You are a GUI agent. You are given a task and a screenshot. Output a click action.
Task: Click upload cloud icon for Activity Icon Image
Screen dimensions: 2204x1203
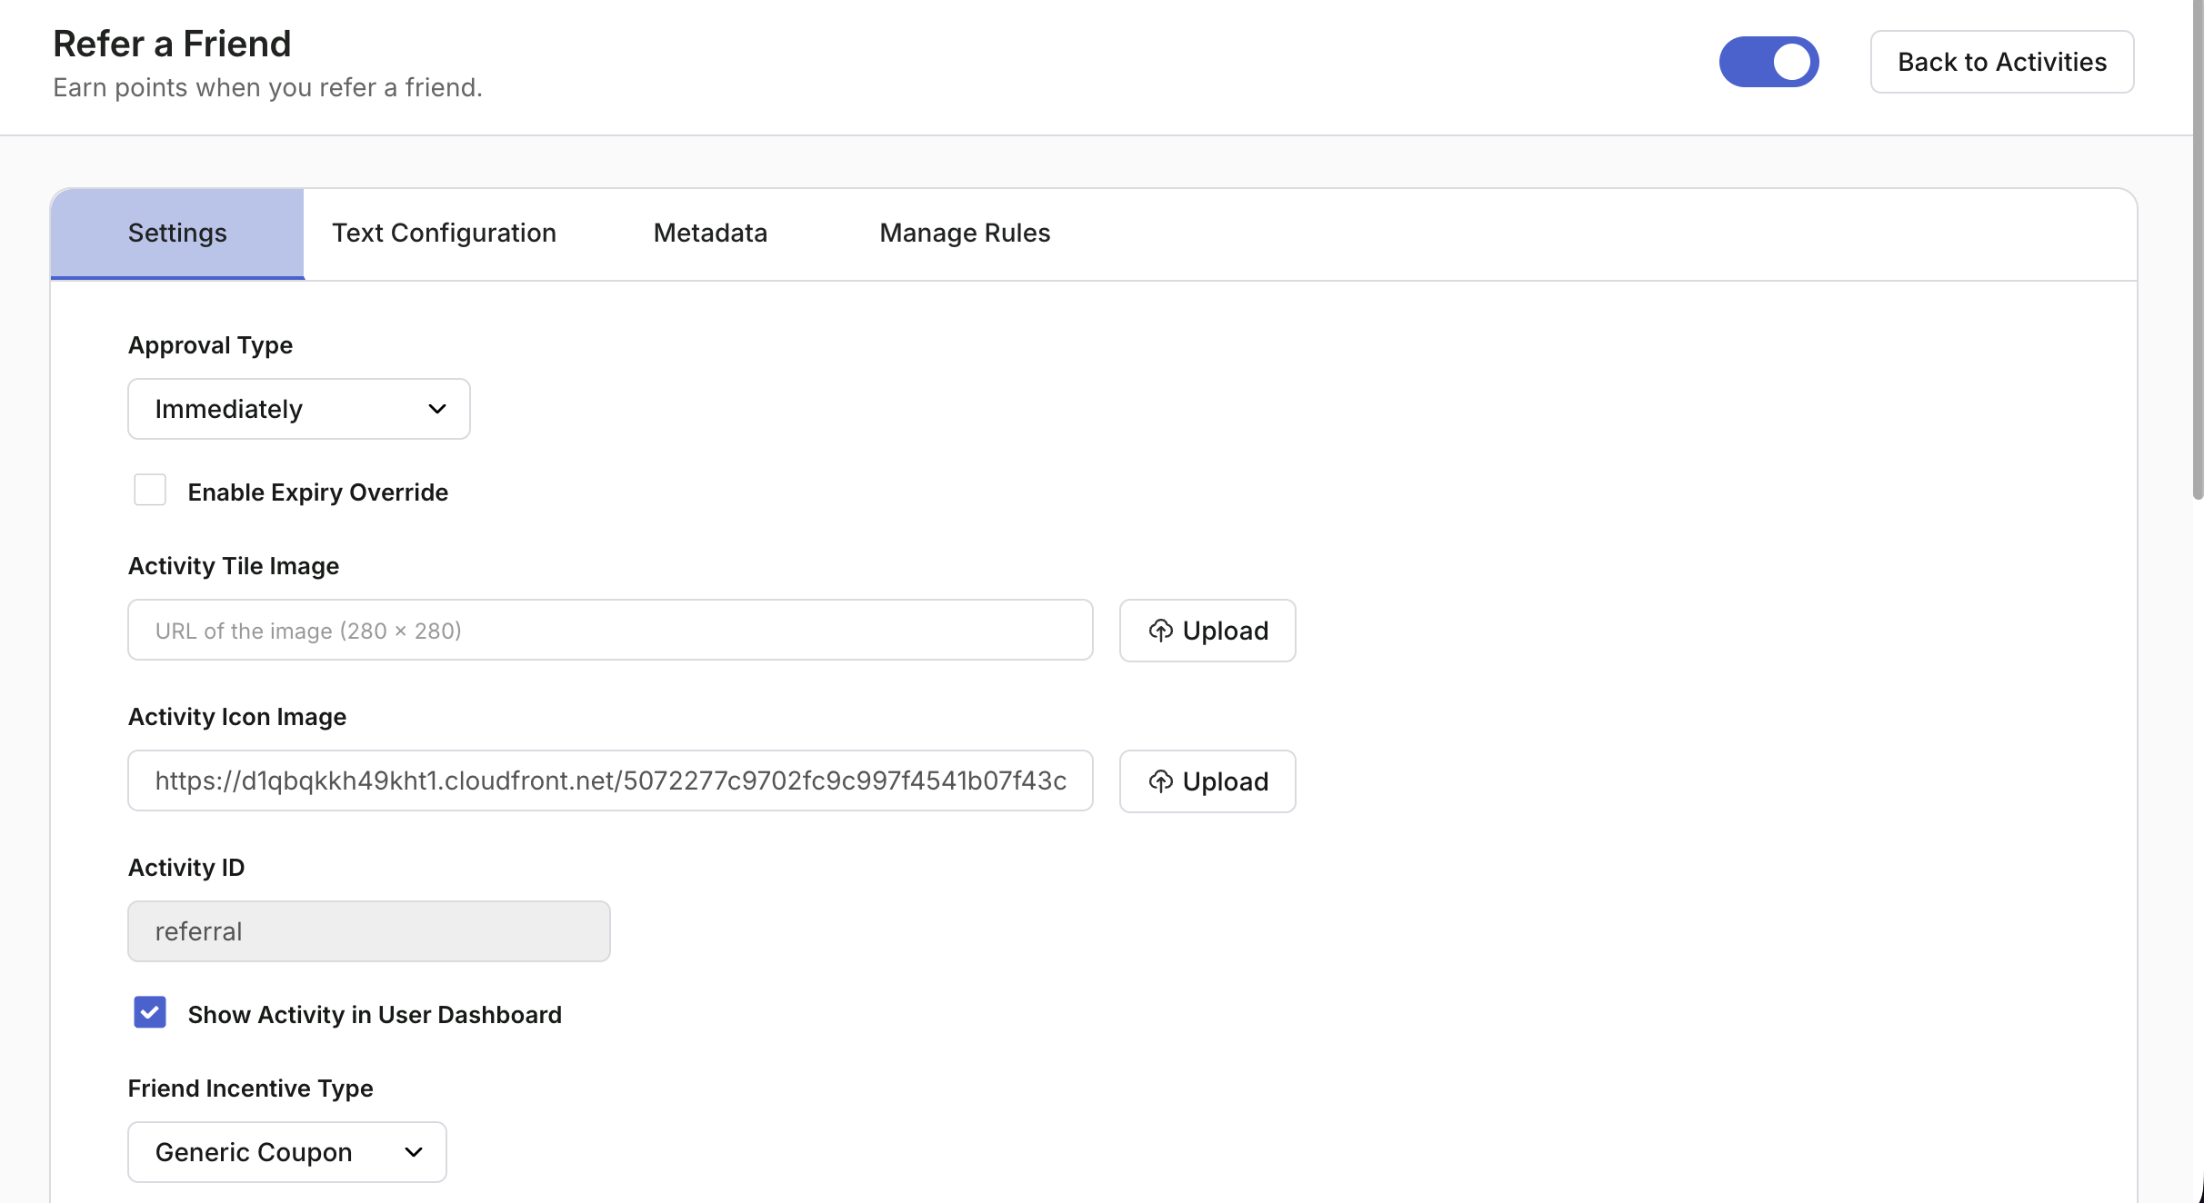[1160, 781]
